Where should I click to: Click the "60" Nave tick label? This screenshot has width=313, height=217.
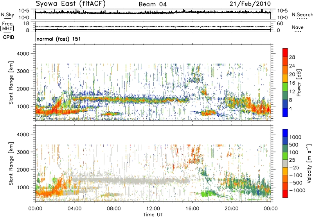[x=280, y=24]
